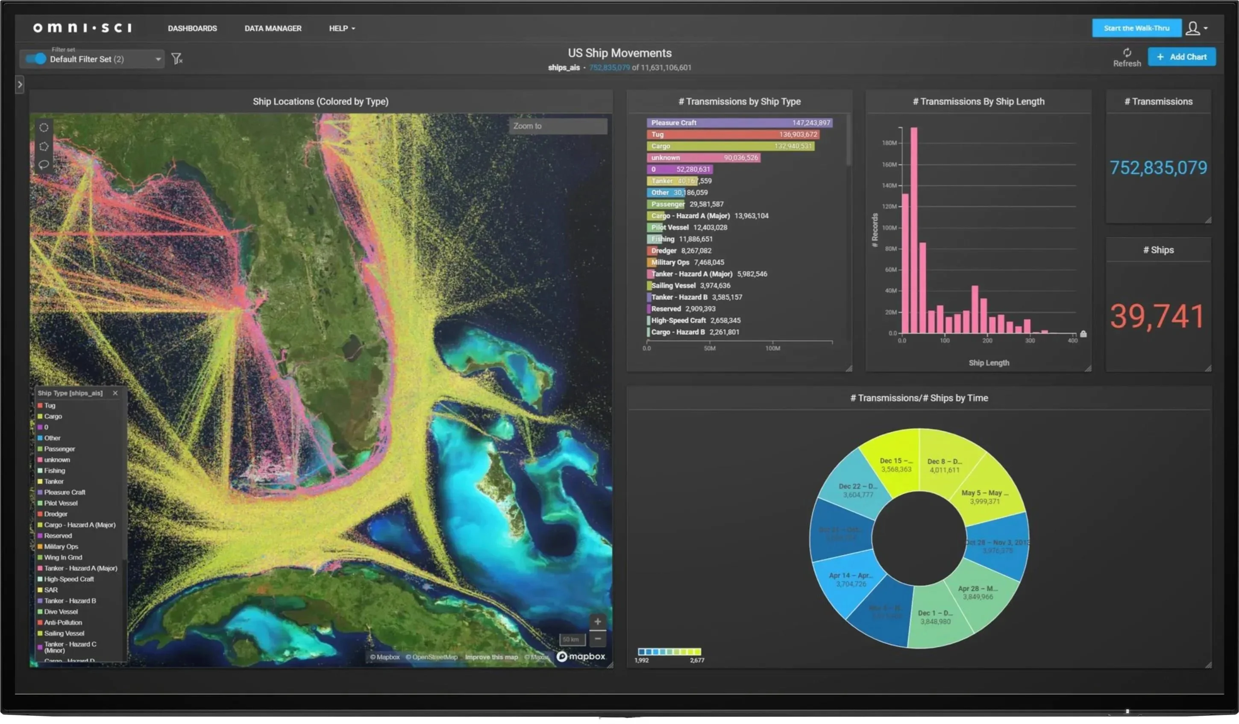Click the lock icon on Ship Length axis
The width and height of the screenshot is (1239, 724).
pos(1083,334)
